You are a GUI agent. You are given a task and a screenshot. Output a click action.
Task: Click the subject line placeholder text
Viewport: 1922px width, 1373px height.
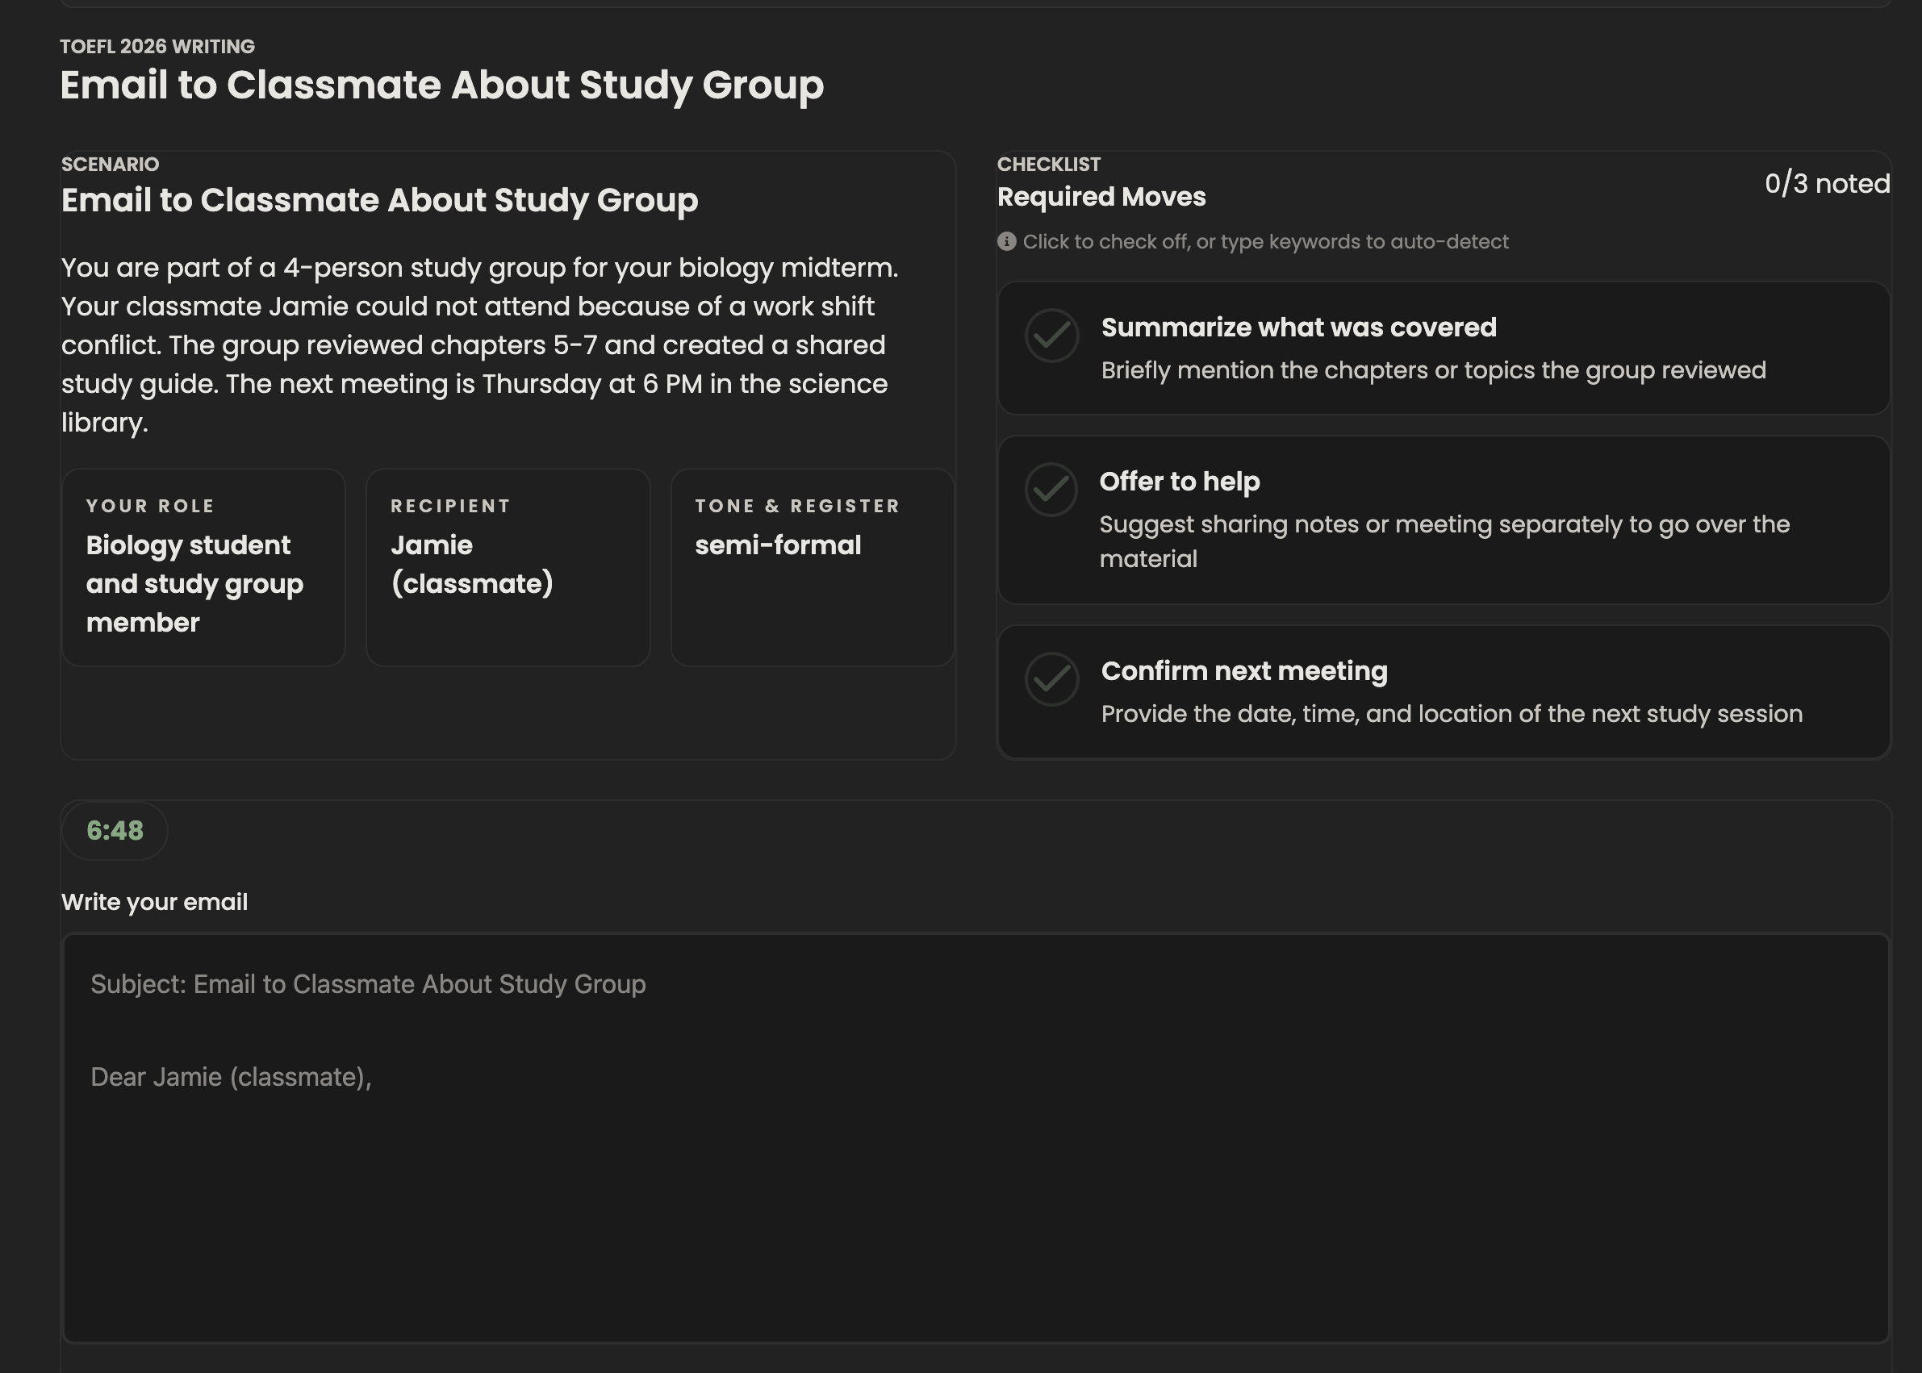368,983
